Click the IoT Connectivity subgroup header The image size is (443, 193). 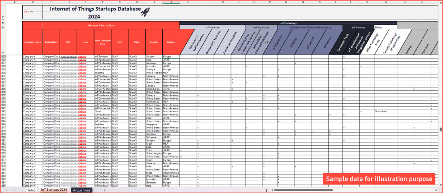tap(261, 28)
